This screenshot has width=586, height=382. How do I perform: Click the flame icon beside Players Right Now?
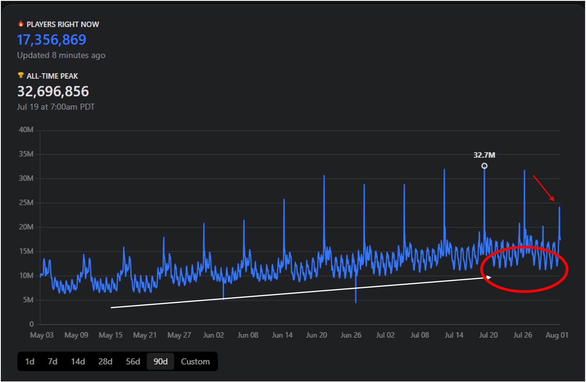(x=21, y=24)
